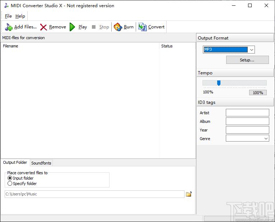Click the Convert label in toolbar
Image resolution: width=275 pixels, height=222 pixels.
pyautogui.click(x=156, y=27)
